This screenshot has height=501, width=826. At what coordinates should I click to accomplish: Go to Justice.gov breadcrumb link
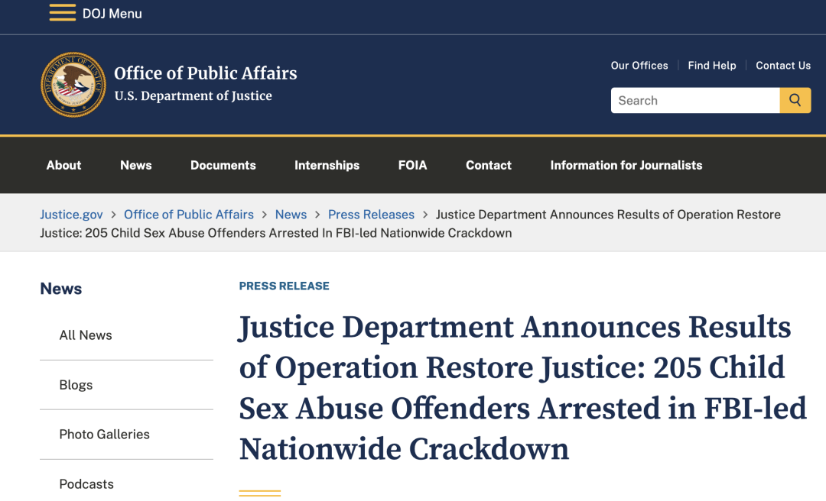coord(71,215)
